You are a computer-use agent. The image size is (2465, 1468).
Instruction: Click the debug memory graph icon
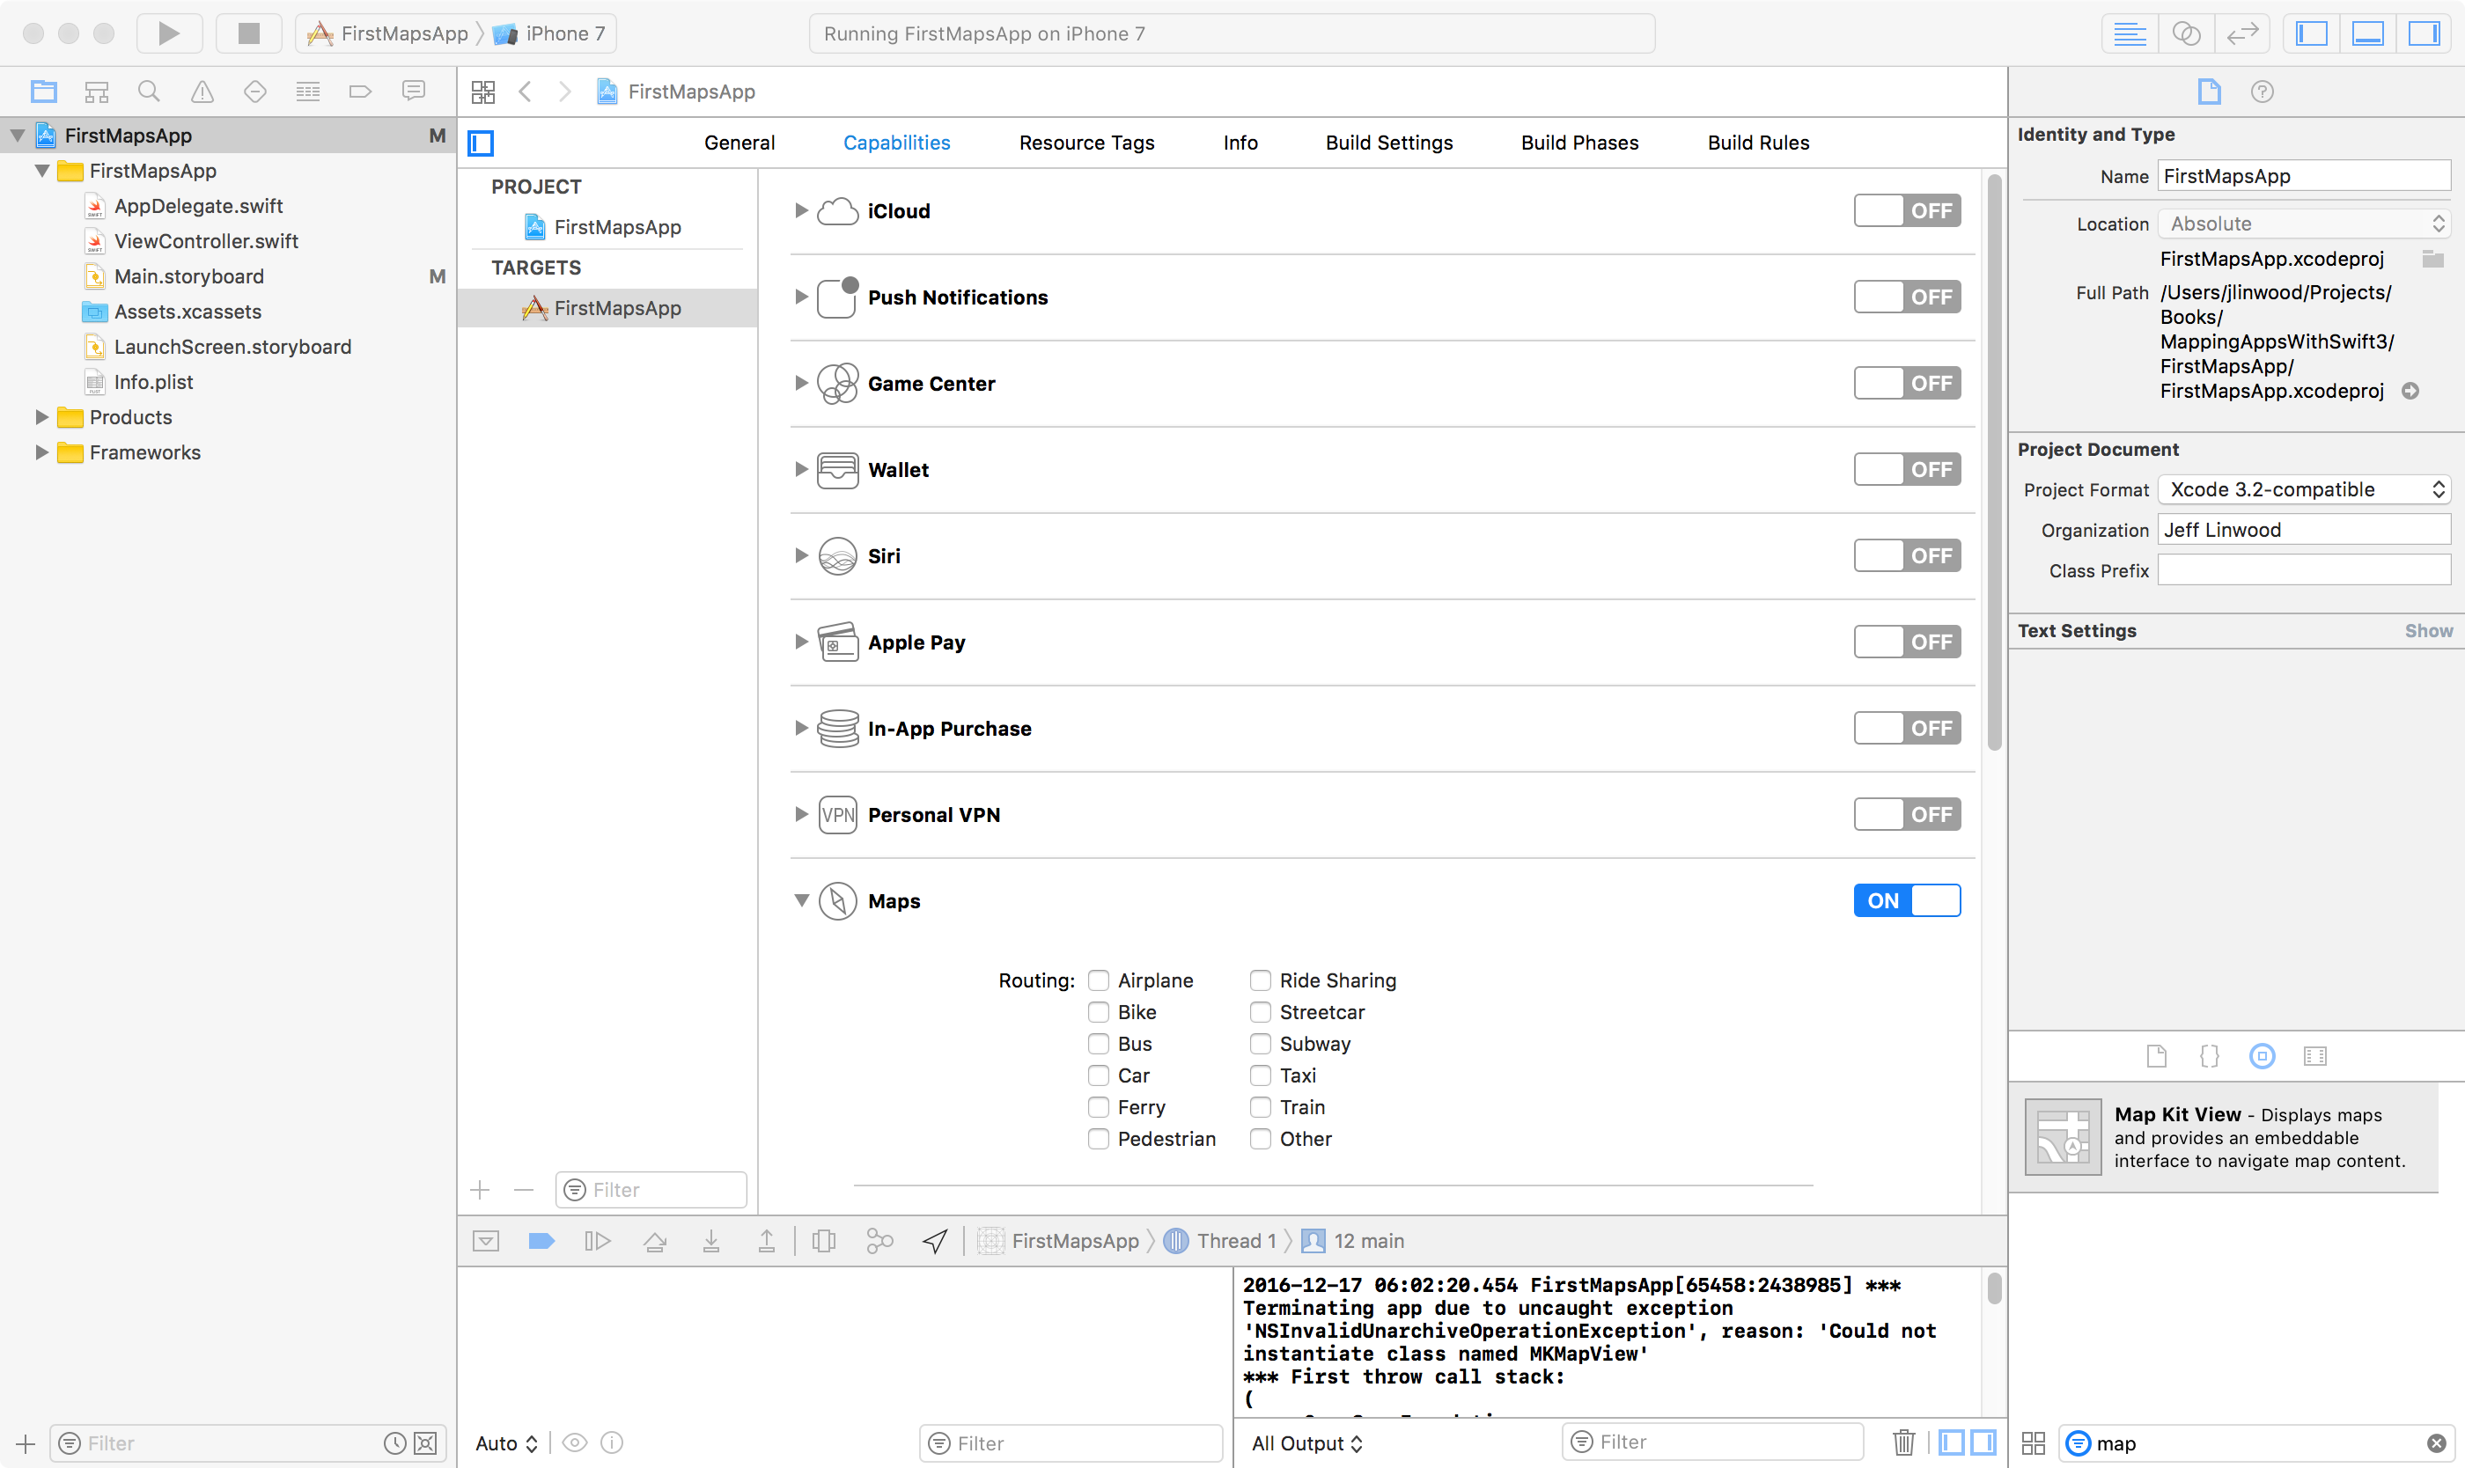[879, 1240]
